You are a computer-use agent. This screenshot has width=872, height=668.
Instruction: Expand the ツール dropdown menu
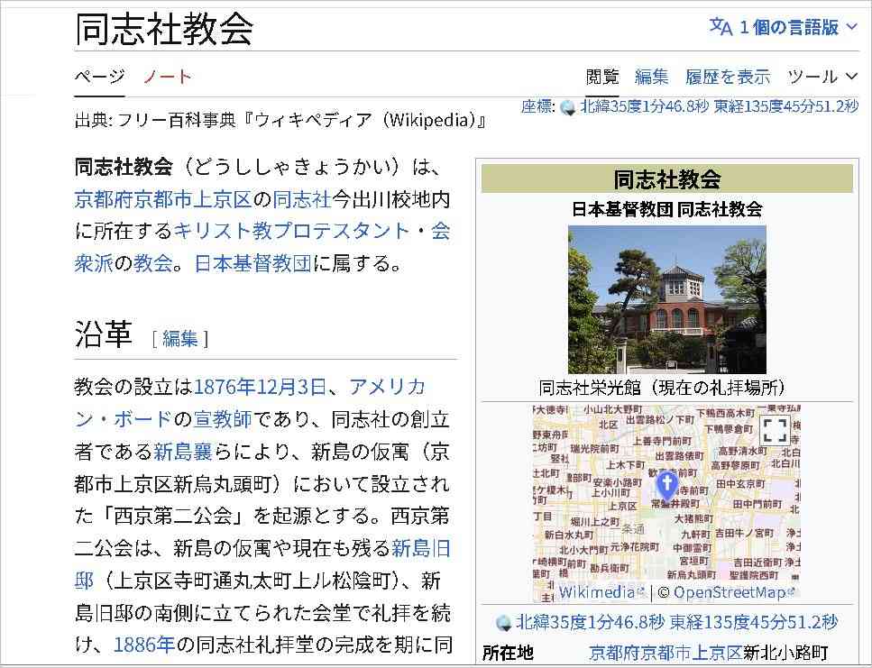pyautogui.click(x=822, y=76)
